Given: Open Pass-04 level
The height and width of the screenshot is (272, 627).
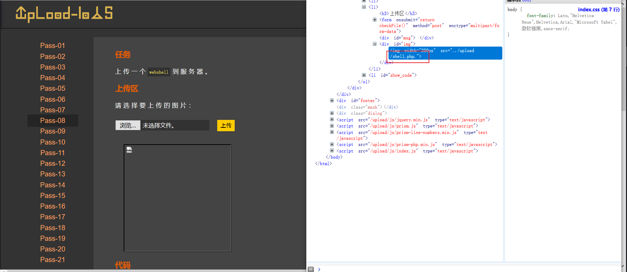Looking at the screenshot, I should [52, 78].
